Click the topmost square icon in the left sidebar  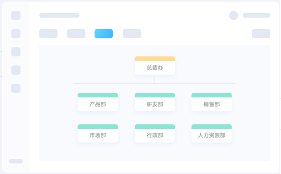(16, 15)
